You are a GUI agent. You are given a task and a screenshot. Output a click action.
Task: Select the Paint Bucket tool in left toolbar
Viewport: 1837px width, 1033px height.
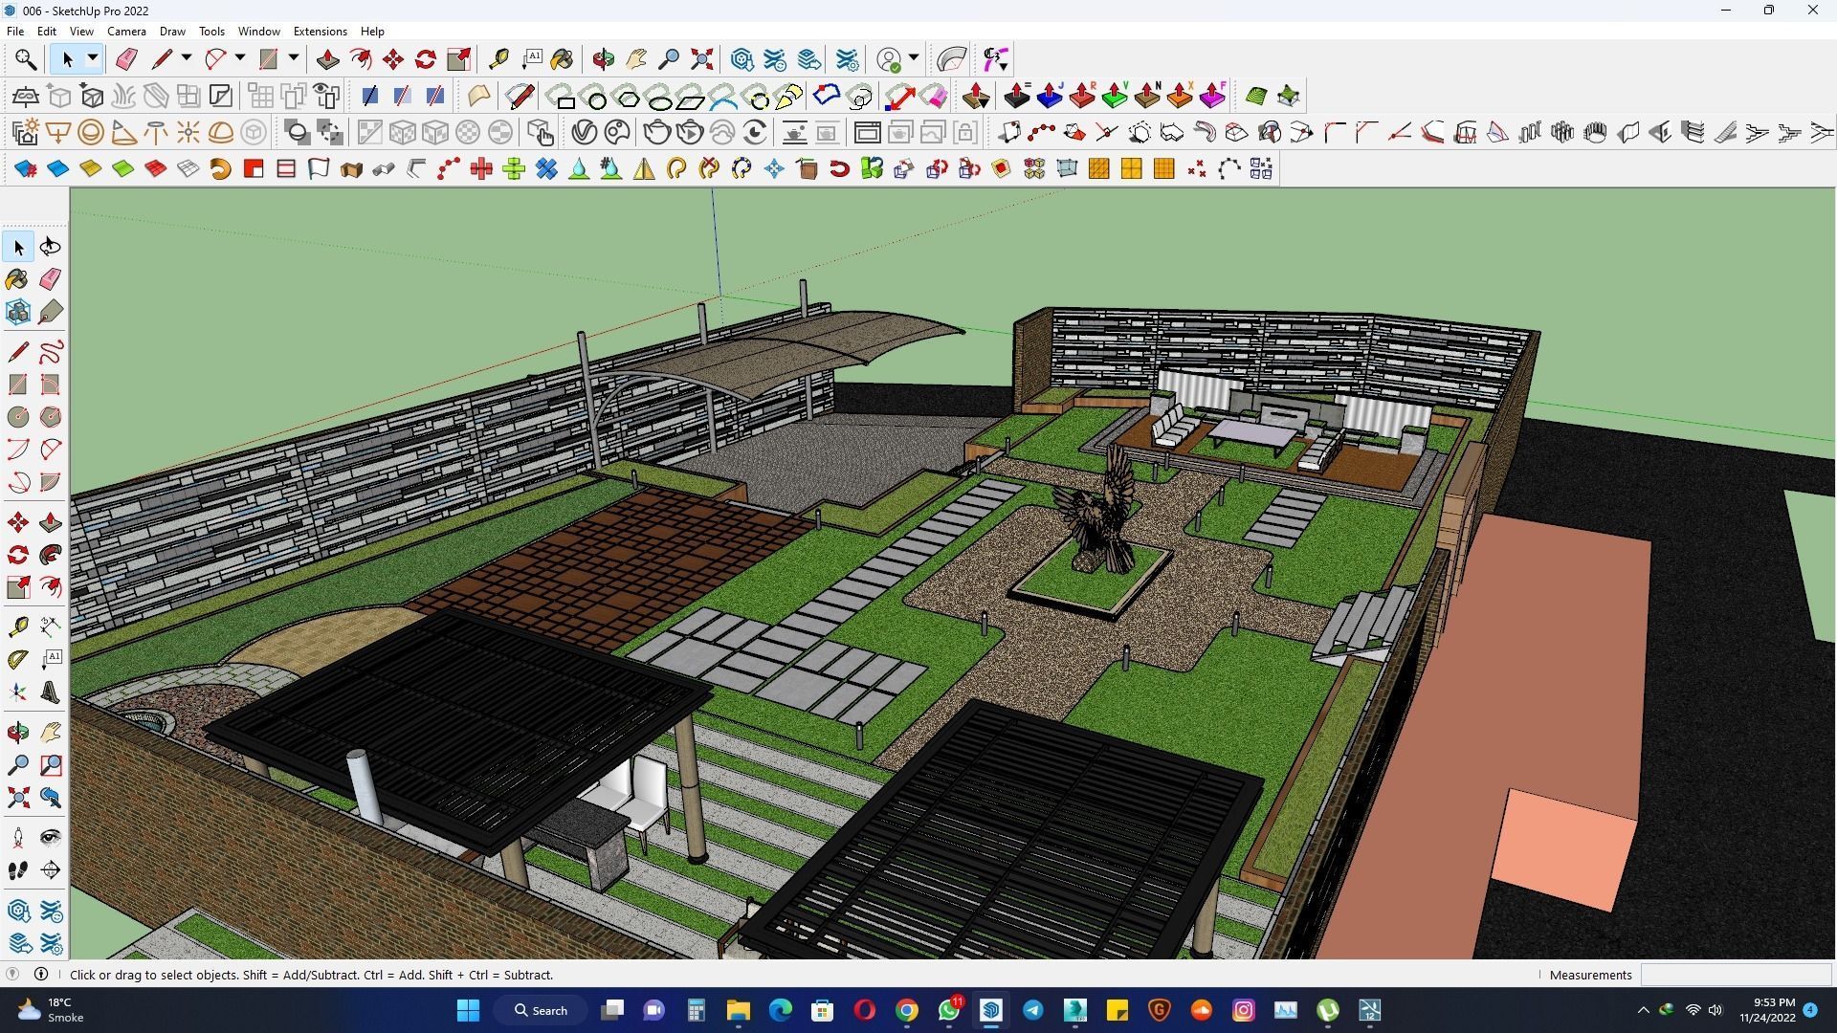coord(17,279)
